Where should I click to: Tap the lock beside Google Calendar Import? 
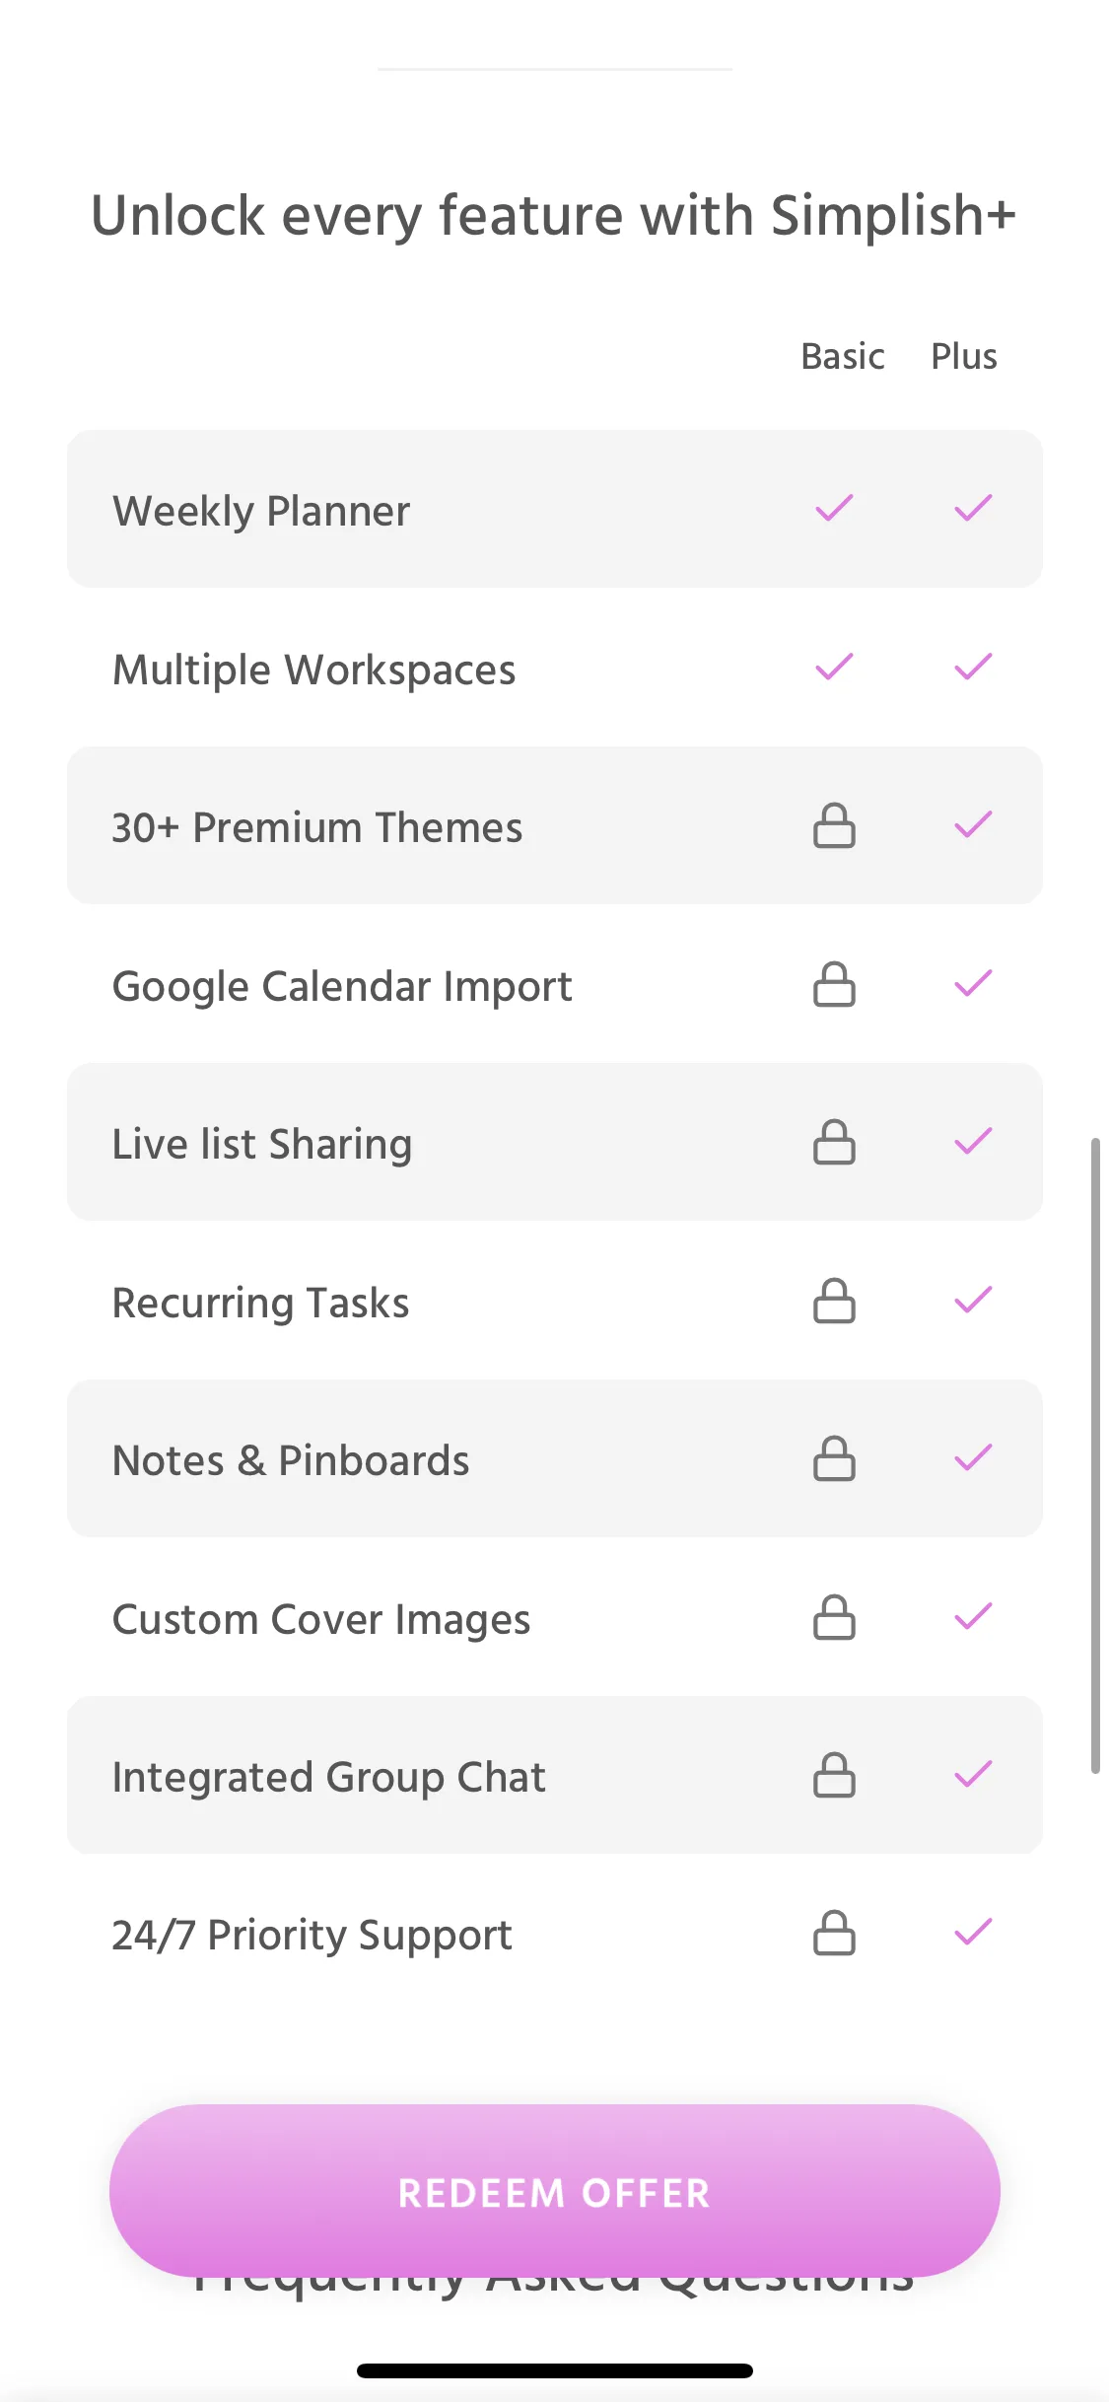coord(834,984)
